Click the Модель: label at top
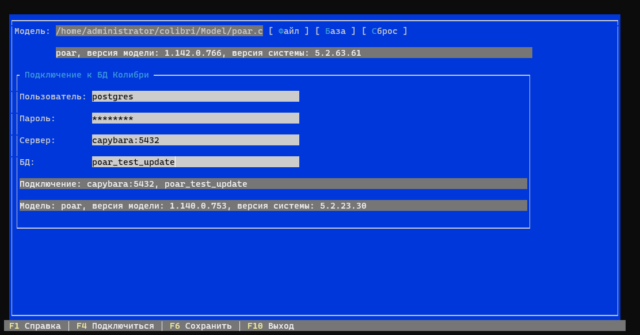 32,31
